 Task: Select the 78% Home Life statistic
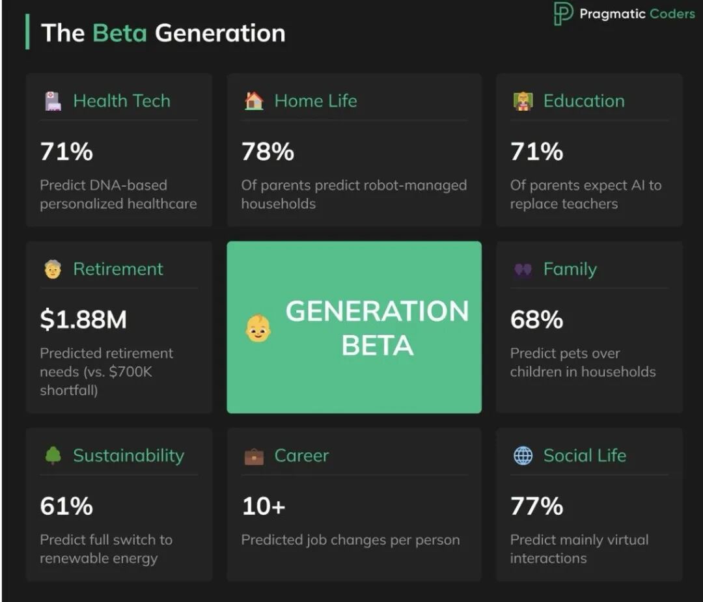[268, 152]
